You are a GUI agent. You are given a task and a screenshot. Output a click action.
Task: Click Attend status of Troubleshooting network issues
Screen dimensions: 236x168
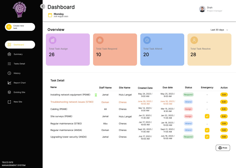(x=188, y=102)
